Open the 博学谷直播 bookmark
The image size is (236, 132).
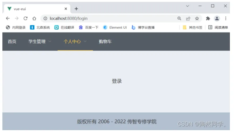143,27
